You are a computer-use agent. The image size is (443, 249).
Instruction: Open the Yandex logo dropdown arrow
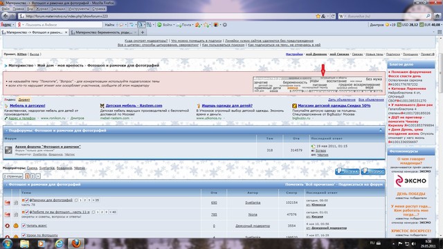click(14, 25)
